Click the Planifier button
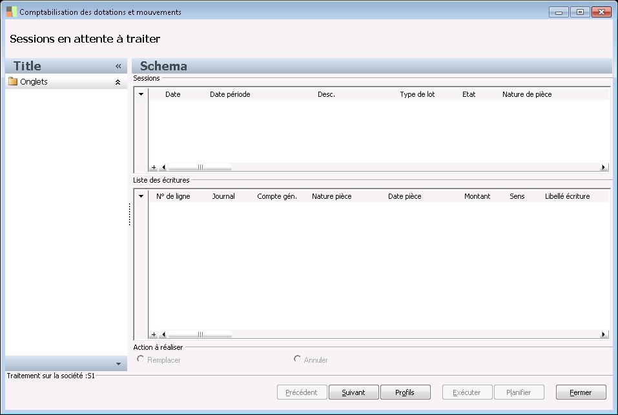The image size is (618, 415). 519,392
